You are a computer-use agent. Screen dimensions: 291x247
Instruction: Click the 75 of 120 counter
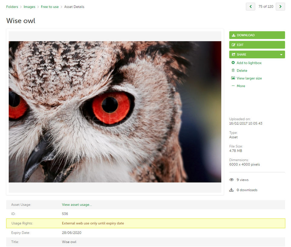coord(266,6)
